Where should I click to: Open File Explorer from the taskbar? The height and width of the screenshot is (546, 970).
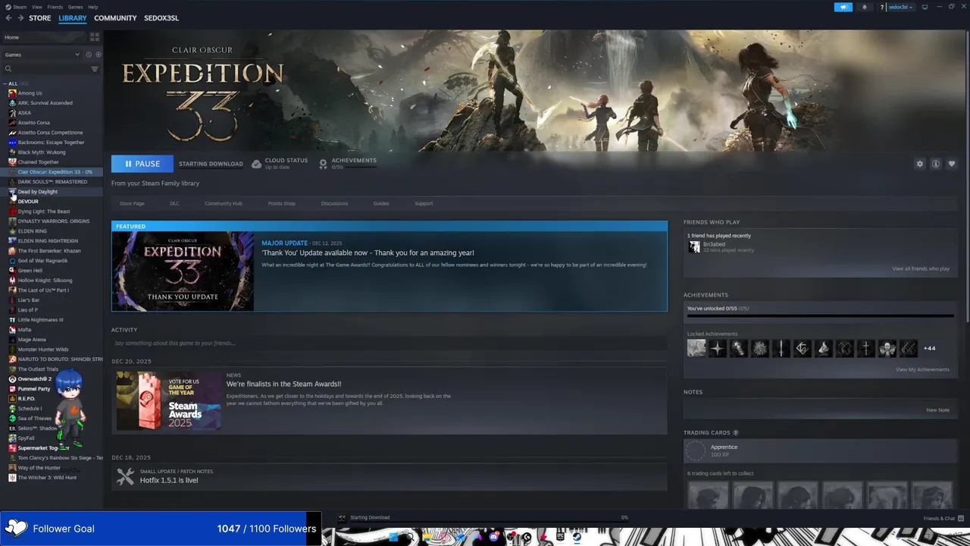click(x=428, y=537)
